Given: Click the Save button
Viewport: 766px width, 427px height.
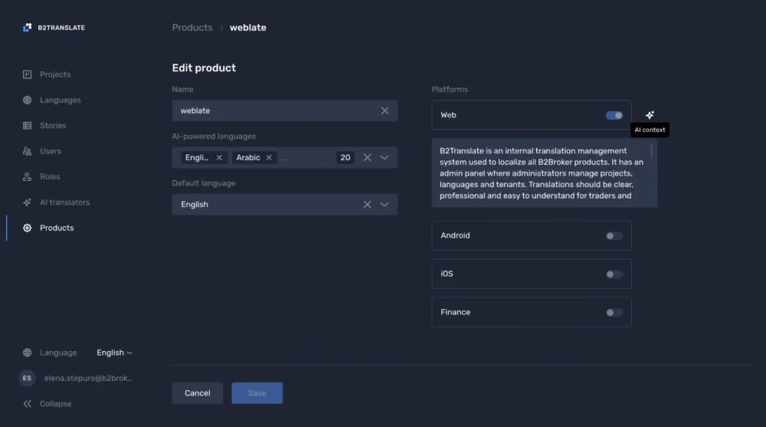Looking at the screenshot, I should (x=257, y=393).
